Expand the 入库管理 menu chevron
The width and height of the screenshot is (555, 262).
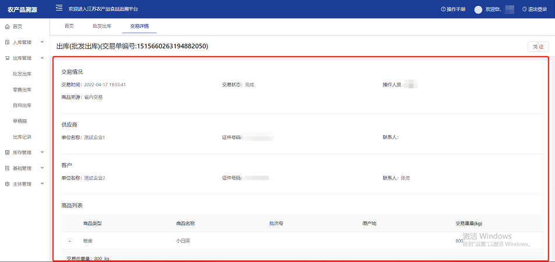[x=42, y=43]
